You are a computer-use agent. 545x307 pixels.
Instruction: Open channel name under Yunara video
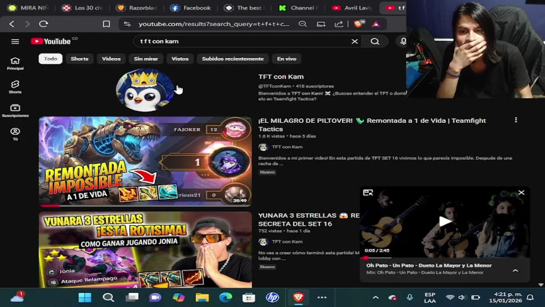coord(287,242)
